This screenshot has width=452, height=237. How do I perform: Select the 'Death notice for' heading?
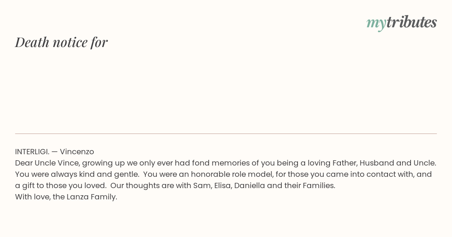61,42
